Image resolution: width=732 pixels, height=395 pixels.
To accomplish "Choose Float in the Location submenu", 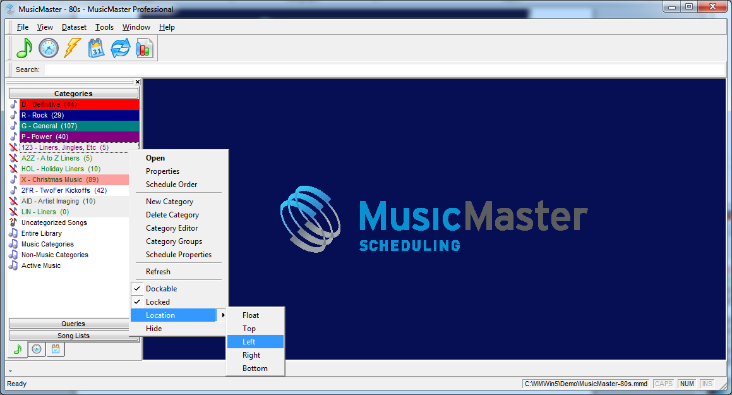I will (x=251, y=315).
